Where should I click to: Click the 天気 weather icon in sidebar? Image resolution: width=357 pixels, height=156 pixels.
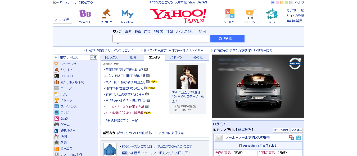tap(56, 94)
